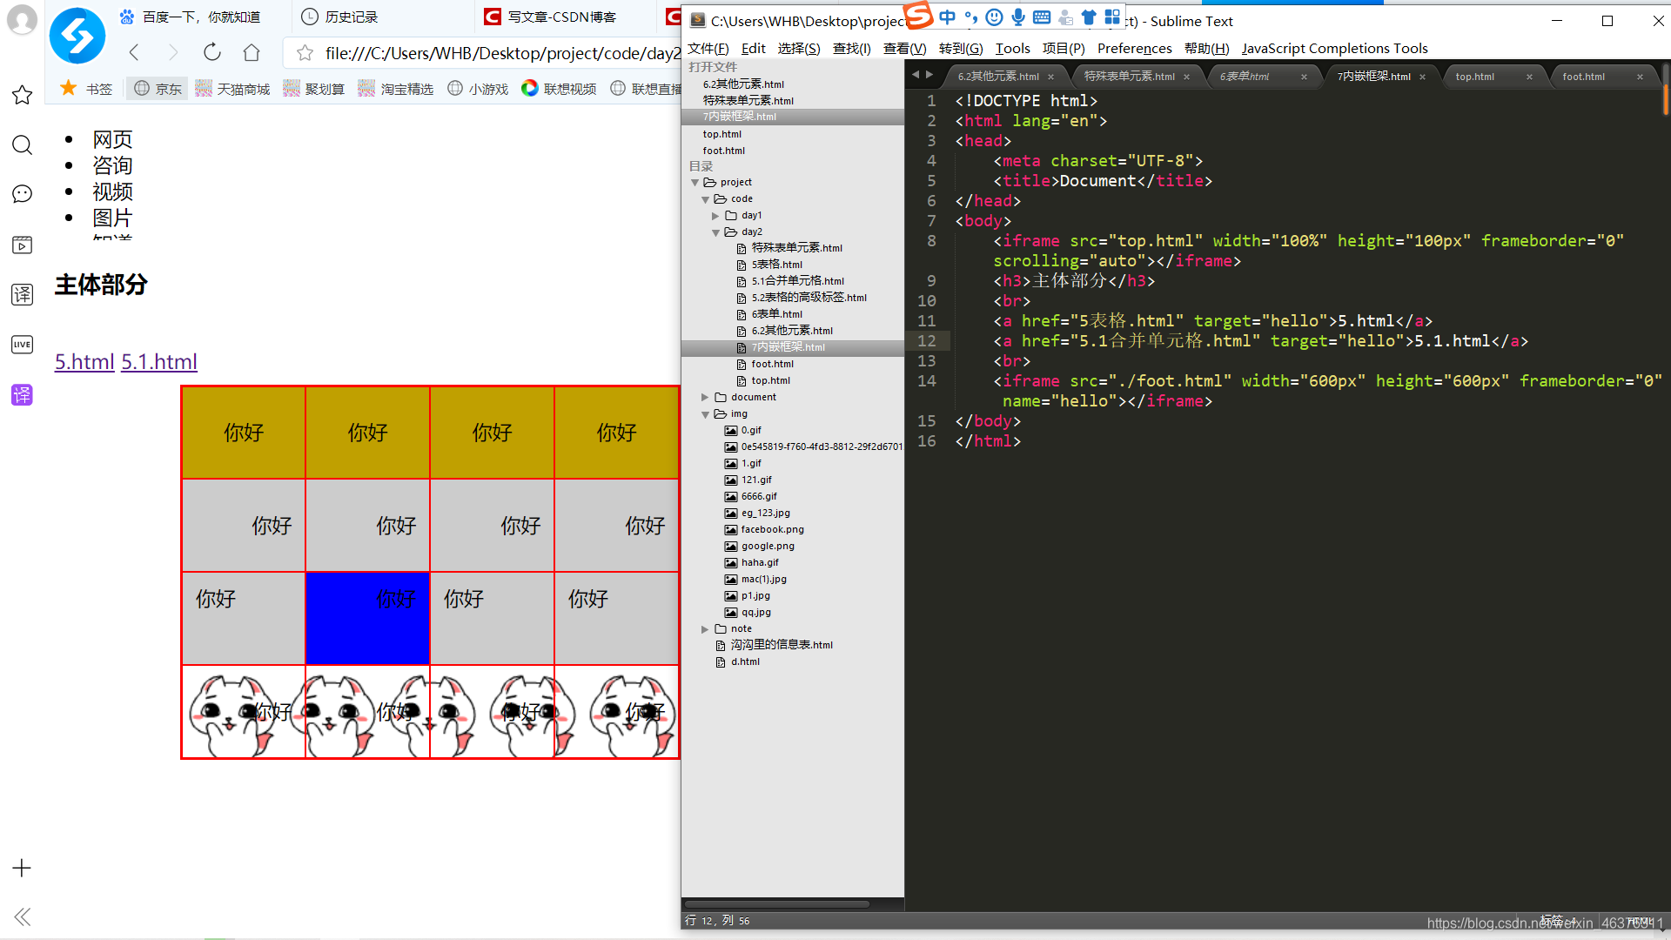1671x940 pixels.
Task: Expand the day1 folder
Action: (x=715, y=216)
